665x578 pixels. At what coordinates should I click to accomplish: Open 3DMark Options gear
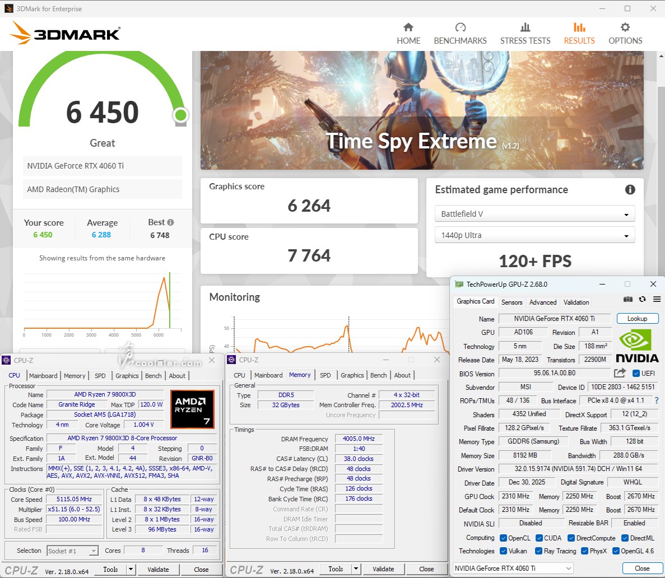625,34
